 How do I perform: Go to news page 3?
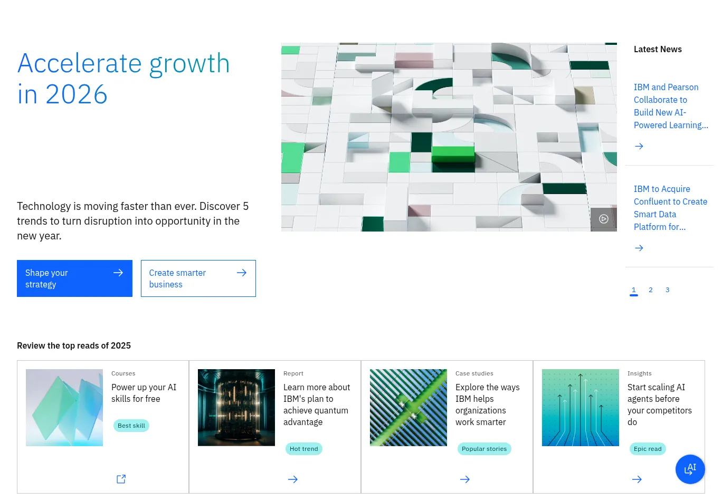click(x=668, y=290)
